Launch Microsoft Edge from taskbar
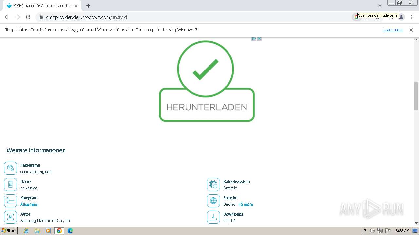 pyautogui.click(x=70, y=231)
